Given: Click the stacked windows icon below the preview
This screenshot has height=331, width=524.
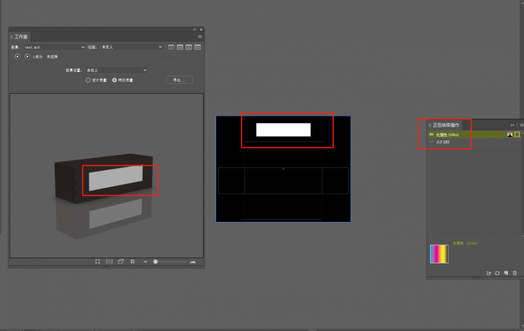Looking at the screenshot, I should tap(120, 261).
